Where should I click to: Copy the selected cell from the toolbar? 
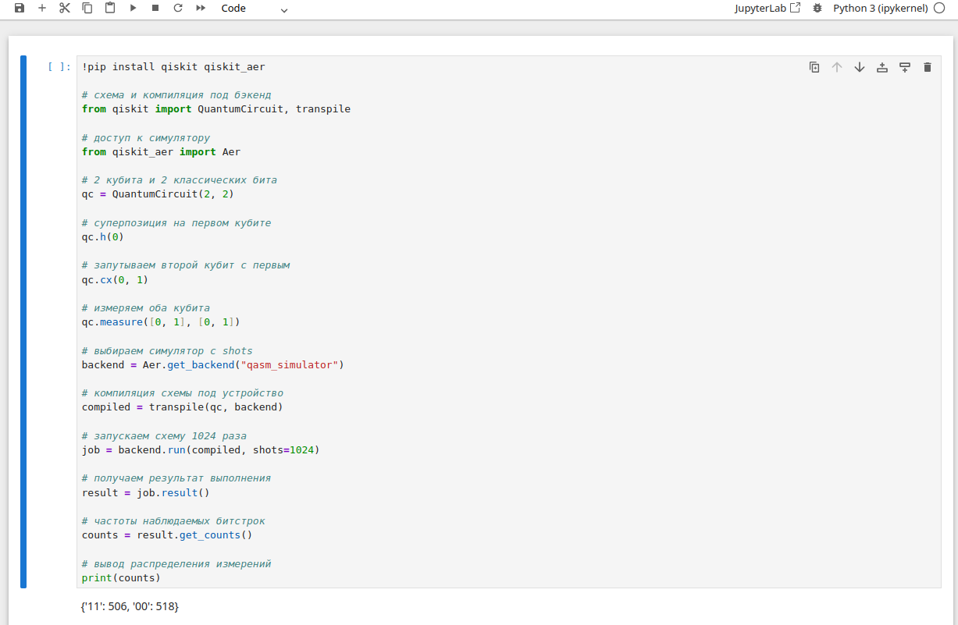tap(87, 8)
